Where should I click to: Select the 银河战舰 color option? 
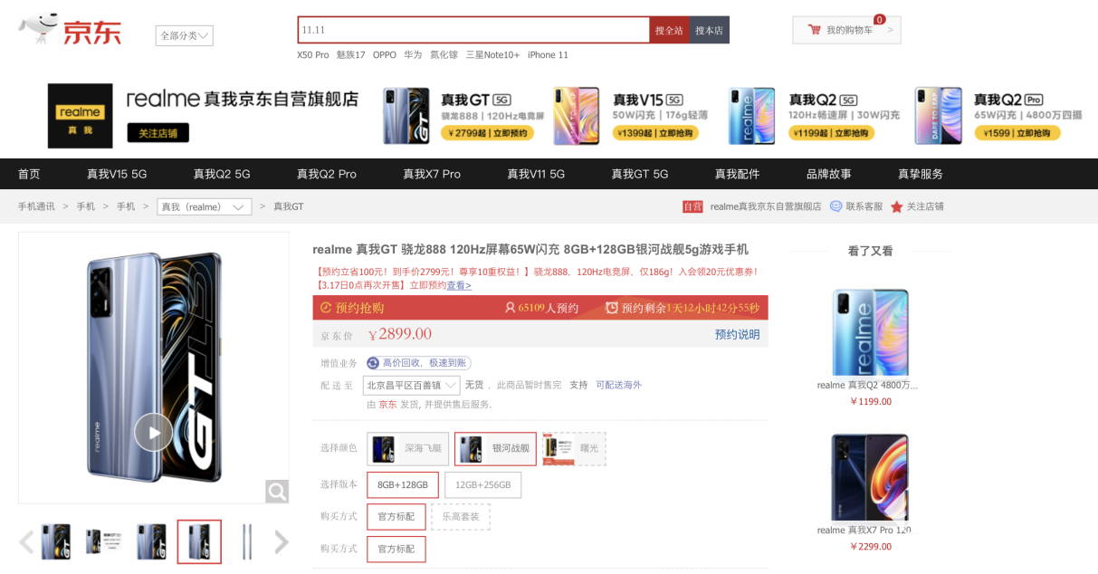495,448
